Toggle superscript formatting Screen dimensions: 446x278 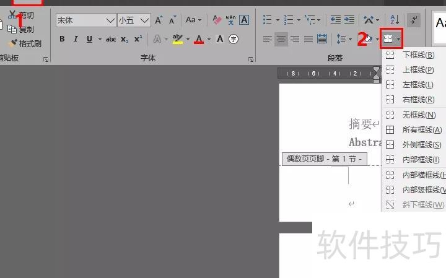[138, 39]
